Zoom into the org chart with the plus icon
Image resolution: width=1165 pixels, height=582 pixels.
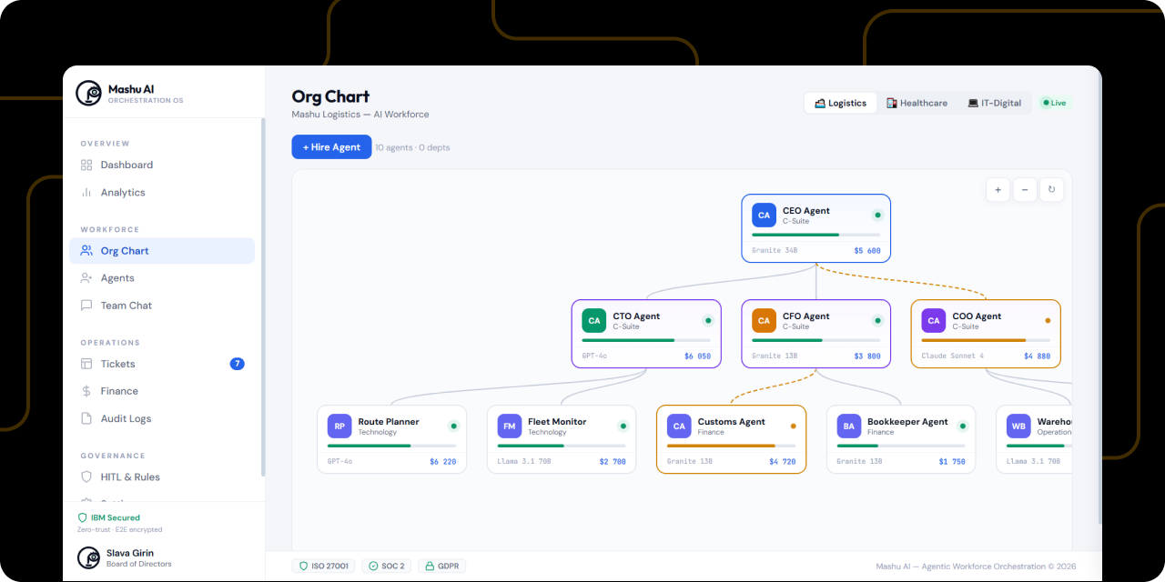[998, 189]
